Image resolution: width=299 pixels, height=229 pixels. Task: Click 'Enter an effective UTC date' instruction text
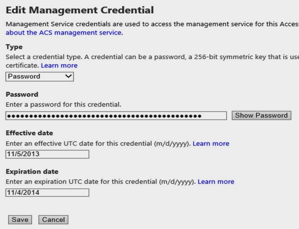[97, 144]
